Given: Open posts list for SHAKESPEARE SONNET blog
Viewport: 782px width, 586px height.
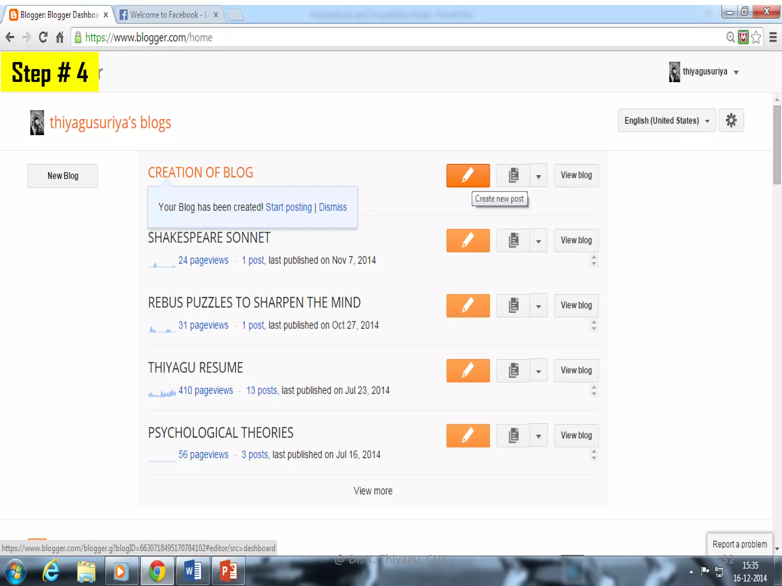Looking at the screenshot, I should pos(513,240).
